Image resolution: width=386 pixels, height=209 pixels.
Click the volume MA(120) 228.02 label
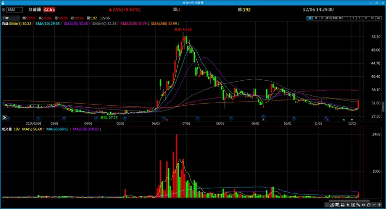(86, 129)
